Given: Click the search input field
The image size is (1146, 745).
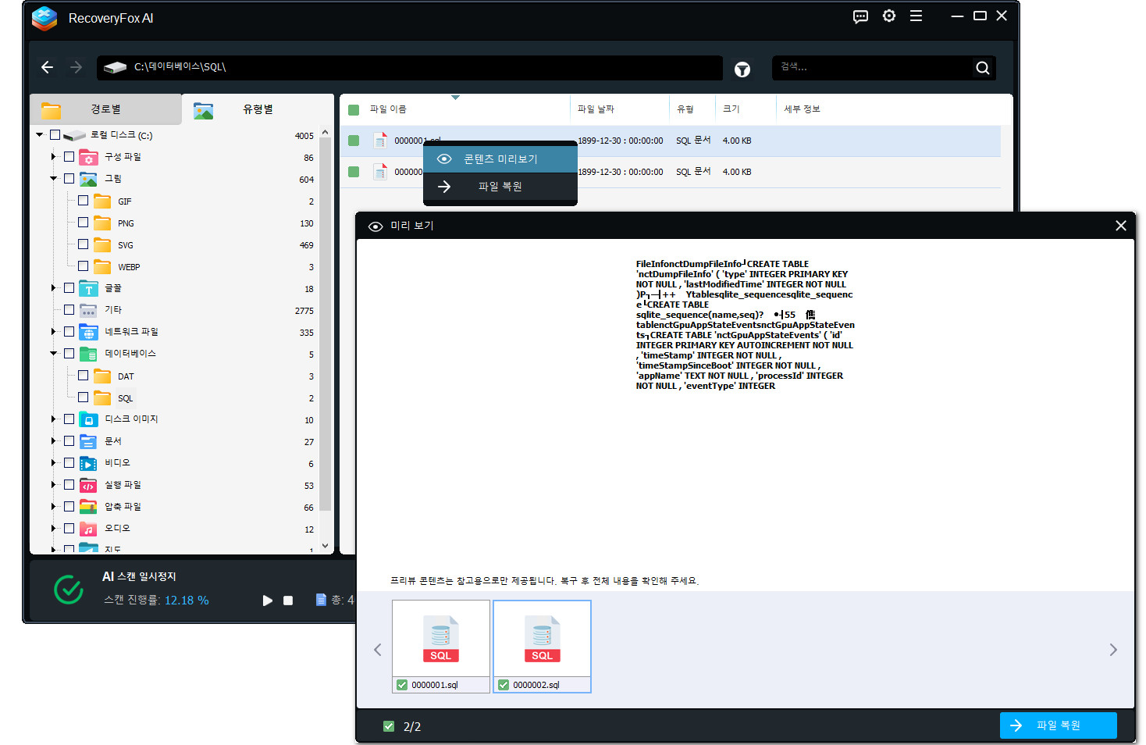Looking at the screenshot, I should tap(870, 68).
